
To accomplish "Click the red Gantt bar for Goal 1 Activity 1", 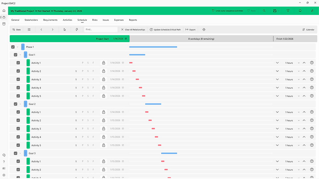I will point(131,63).
